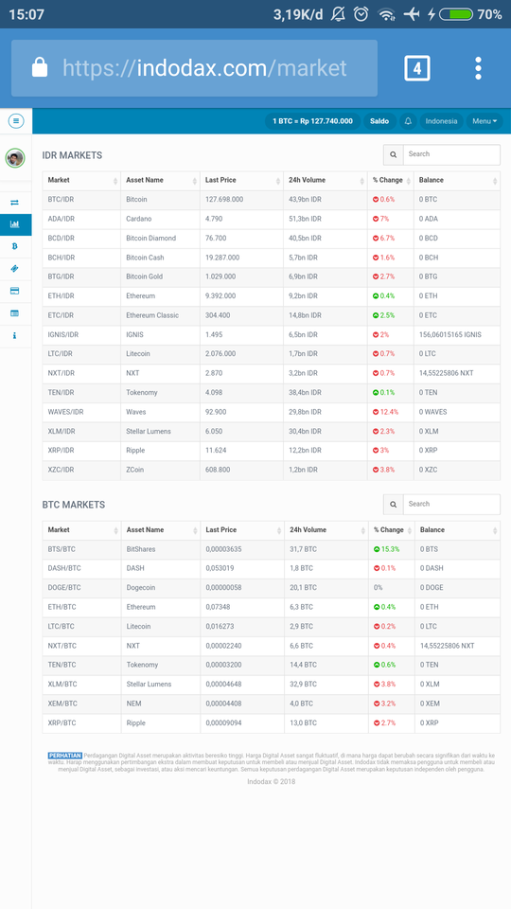Image resolution: width=511 pixels, height=909 pixels.
Task: Click the BTC Markets search magnifier icon
Action: 394,505
